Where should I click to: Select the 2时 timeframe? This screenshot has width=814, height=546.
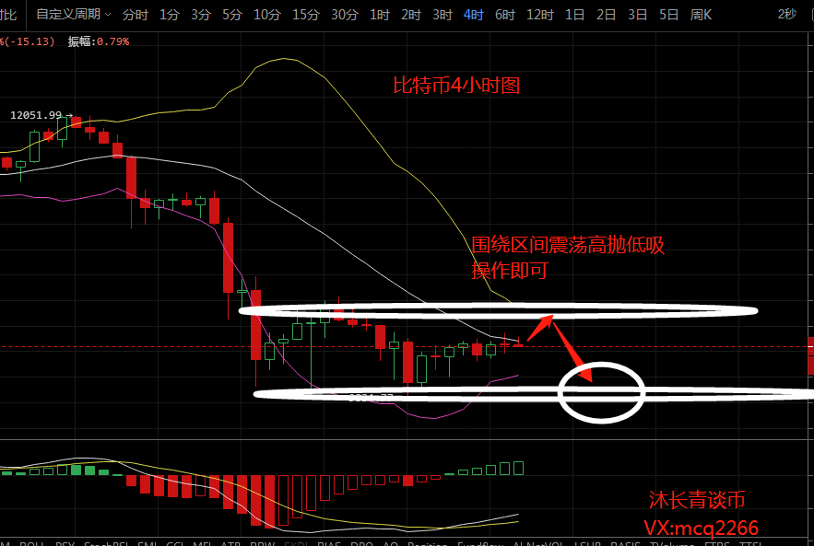point(410,15)
